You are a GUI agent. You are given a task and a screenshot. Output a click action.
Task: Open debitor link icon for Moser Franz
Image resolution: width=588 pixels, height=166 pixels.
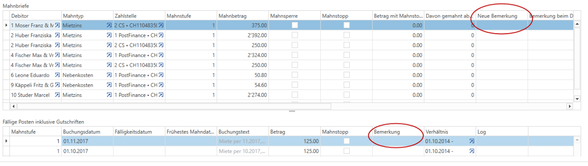click(x=58, y=26)
